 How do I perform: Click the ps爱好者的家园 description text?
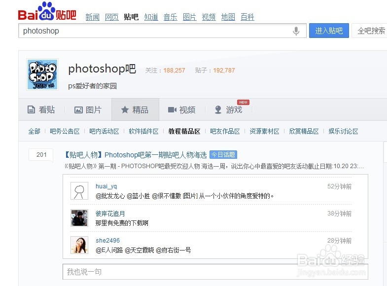pyautogui.click(x=92, y=86)
